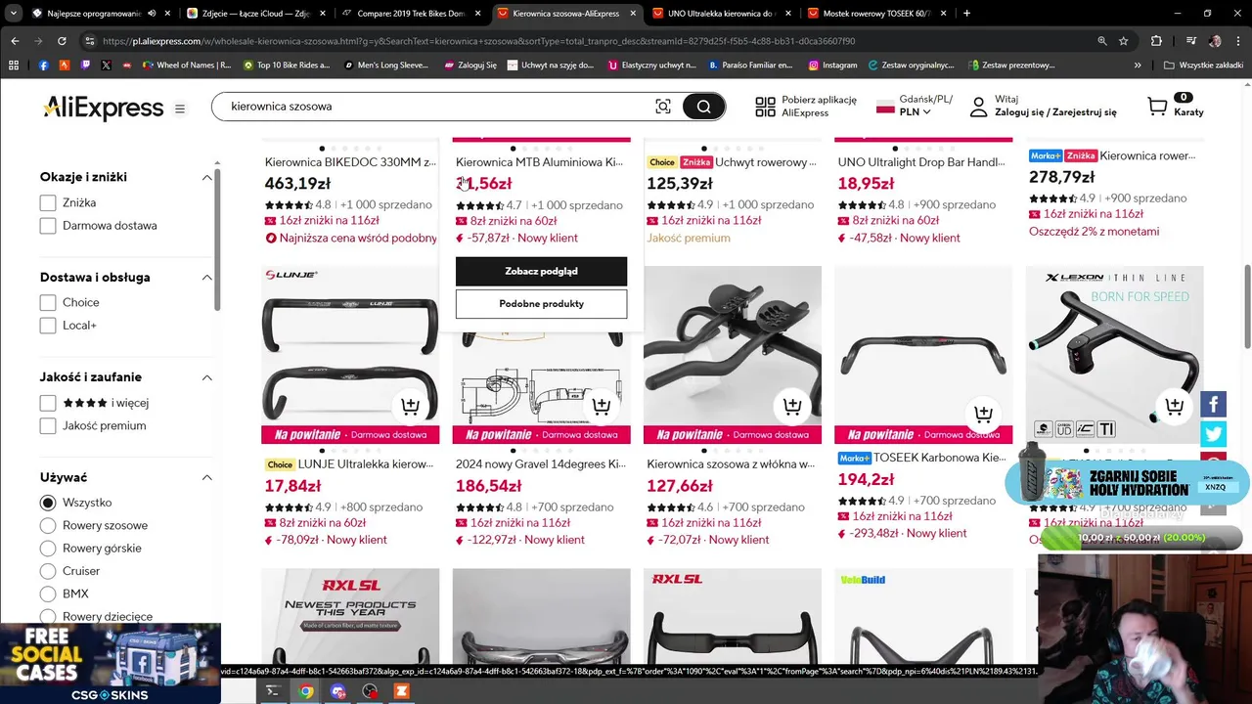Collapse the Dostawa i obsługa section

206,278
